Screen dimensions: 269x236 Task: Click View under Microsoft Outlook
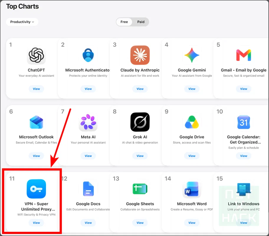point(36,156)
